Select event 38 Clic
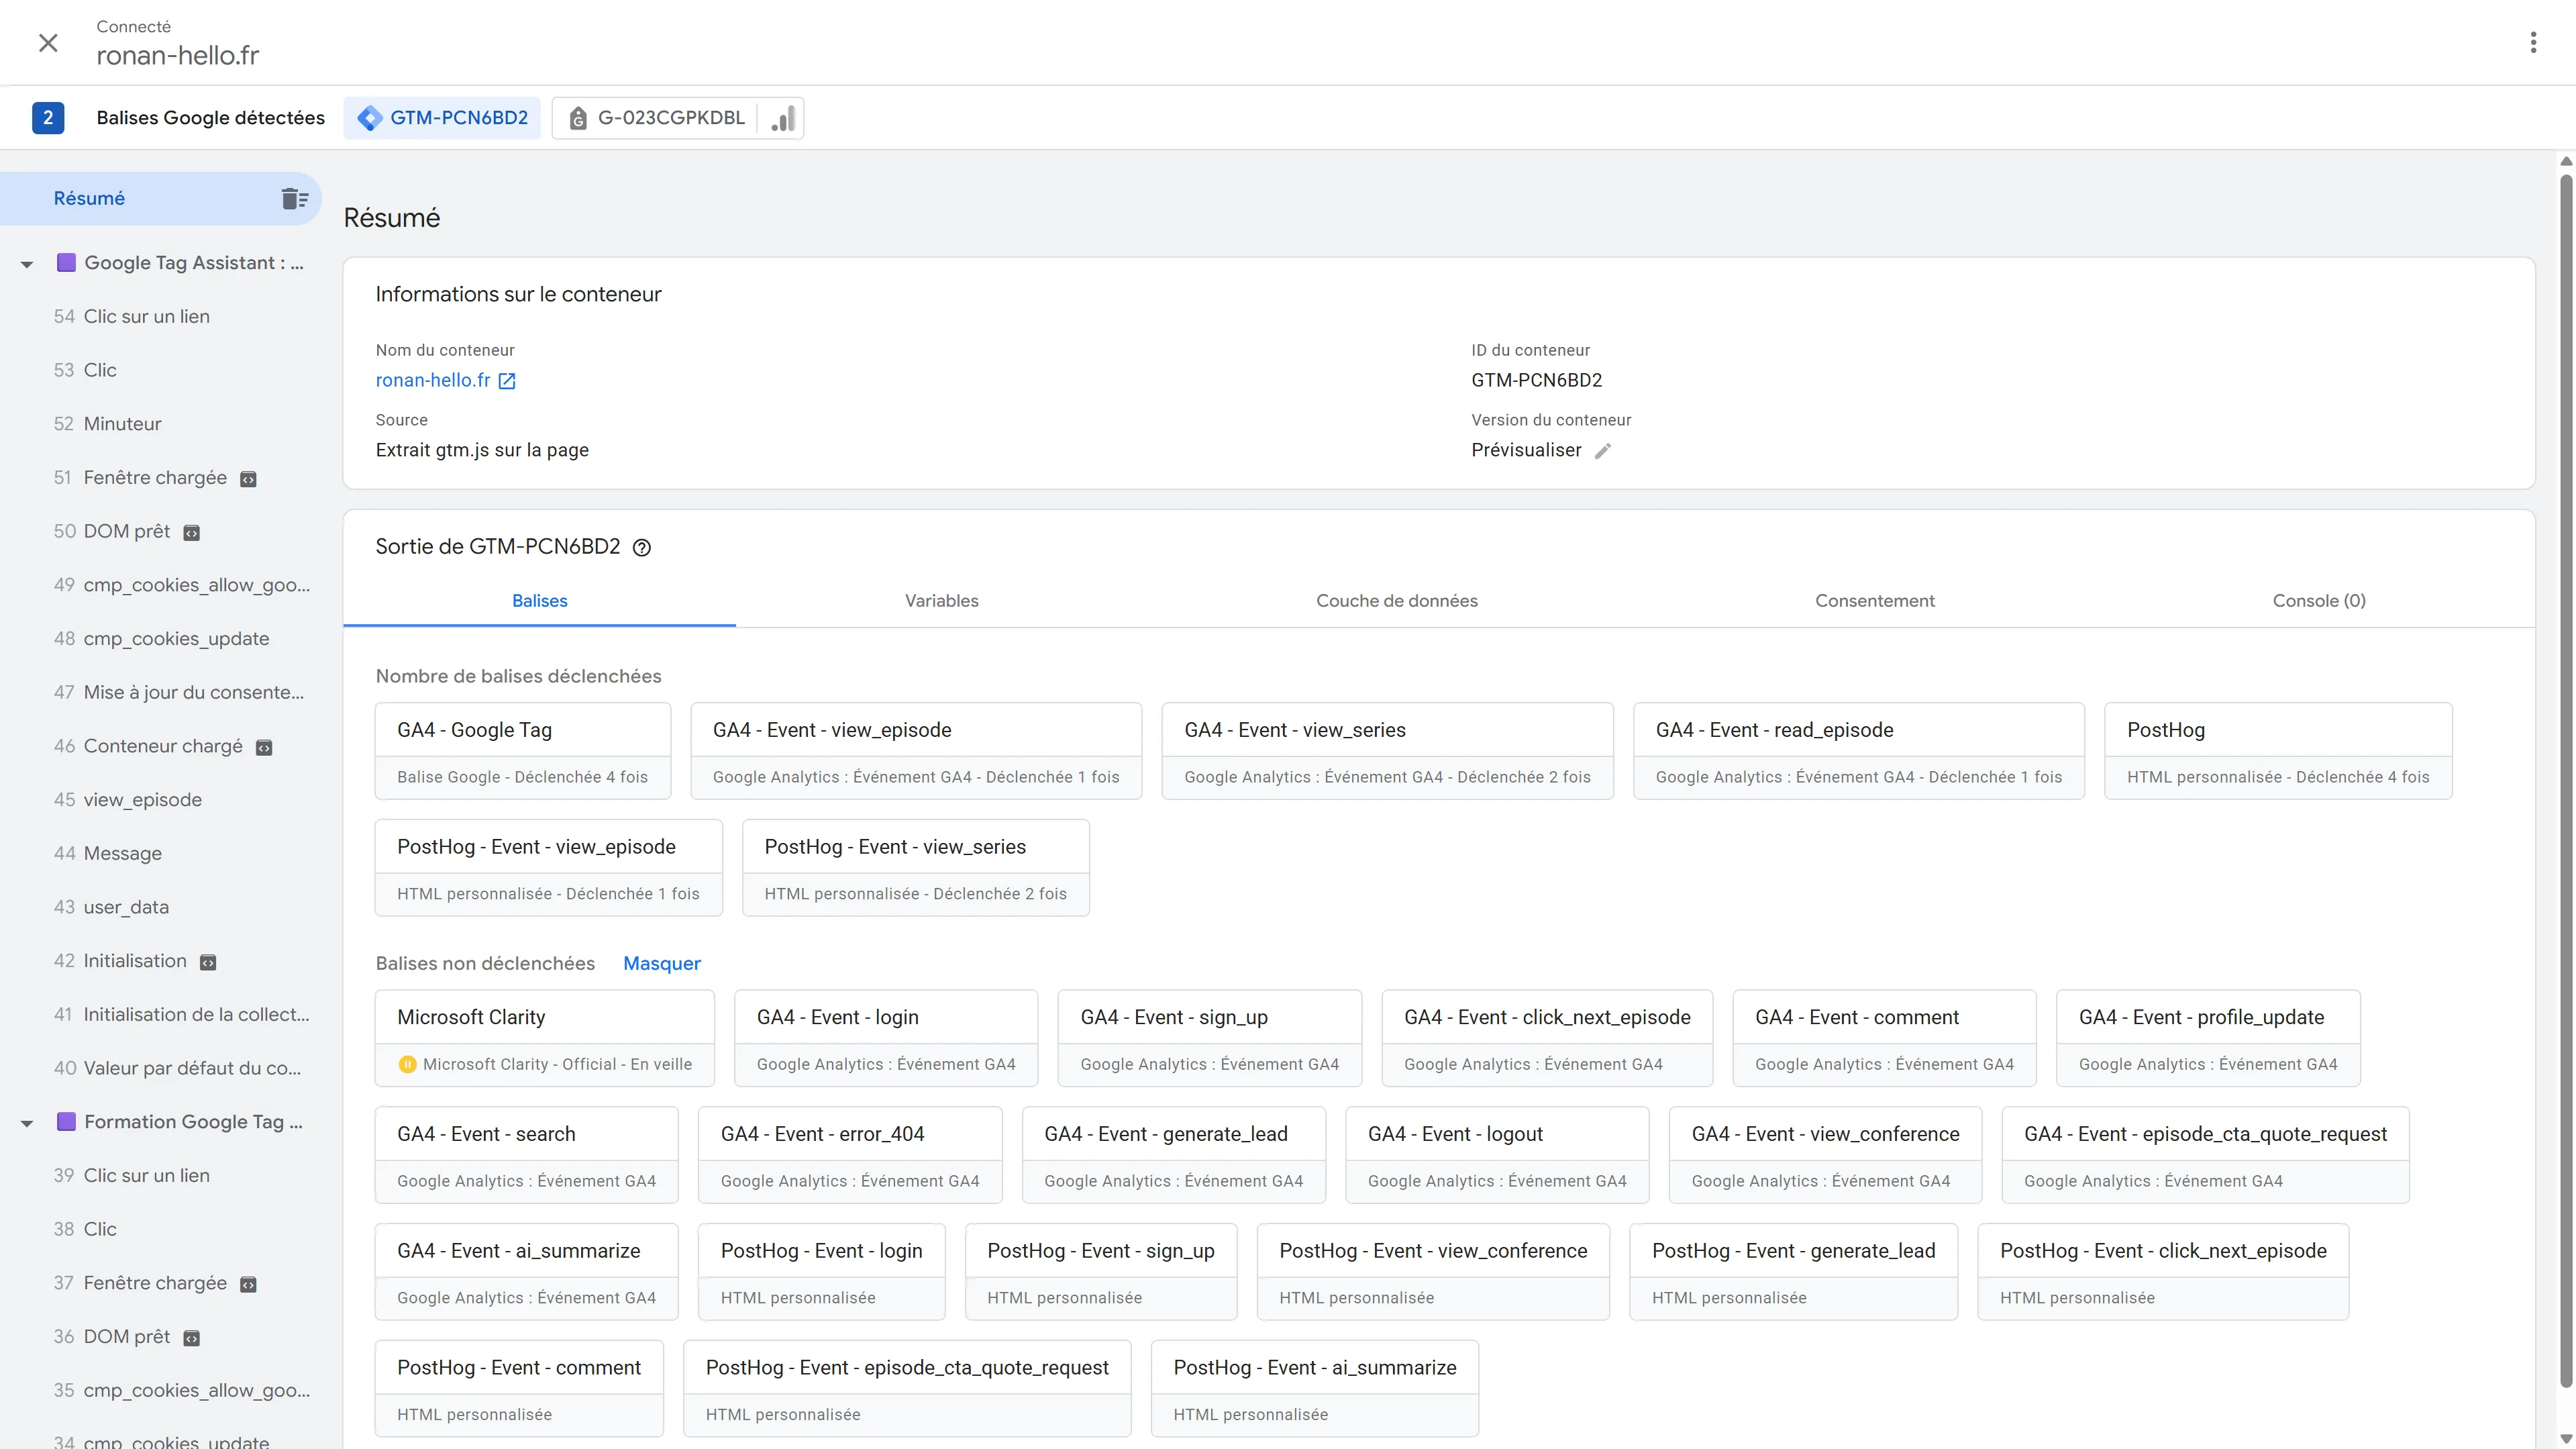This screenshot has height=1449, width=2576. pos(161,1230)
